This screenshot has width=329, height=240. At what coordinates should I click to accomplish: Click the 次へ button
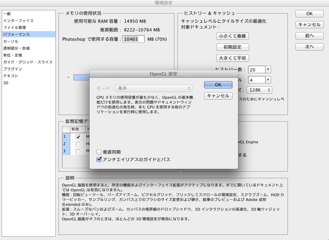pos(309,47)
